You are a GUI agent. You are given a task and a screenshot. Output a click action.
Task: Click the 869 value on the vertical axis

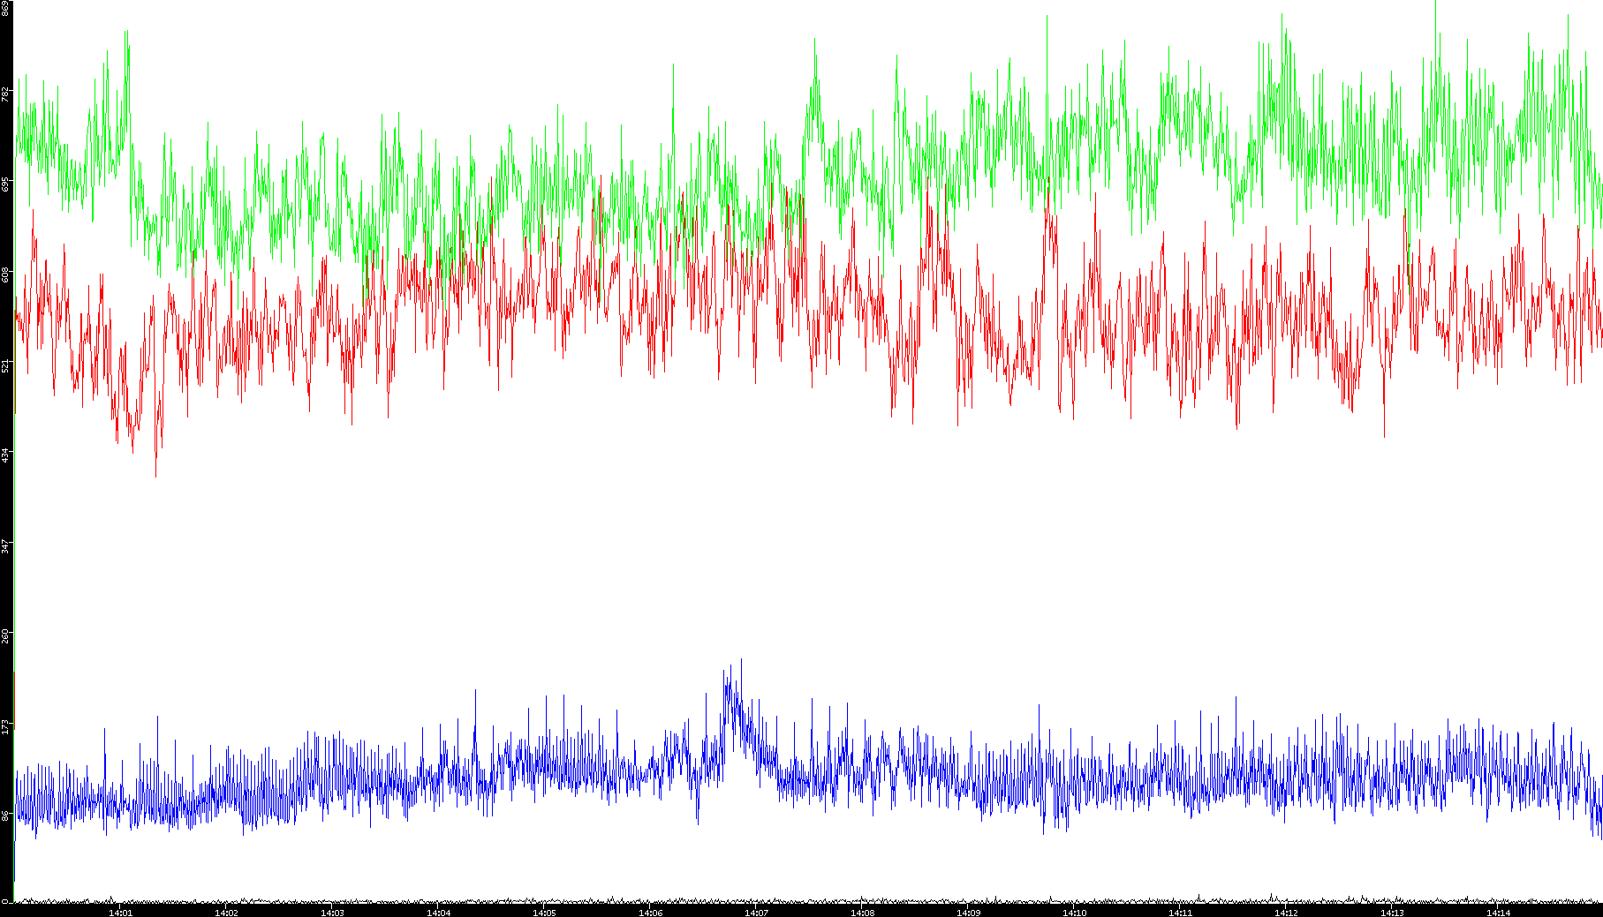(5, 8)
